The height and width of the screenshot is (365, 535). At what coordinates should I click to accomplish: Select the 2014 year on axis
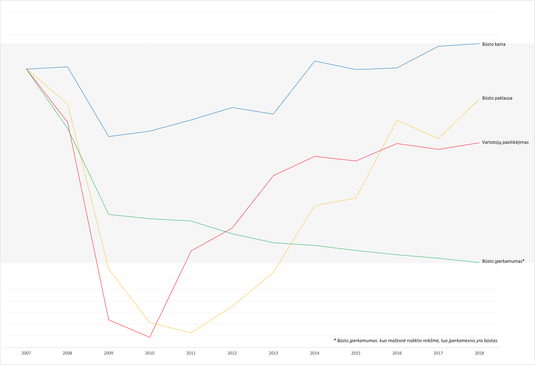click(x=315, y=353)
